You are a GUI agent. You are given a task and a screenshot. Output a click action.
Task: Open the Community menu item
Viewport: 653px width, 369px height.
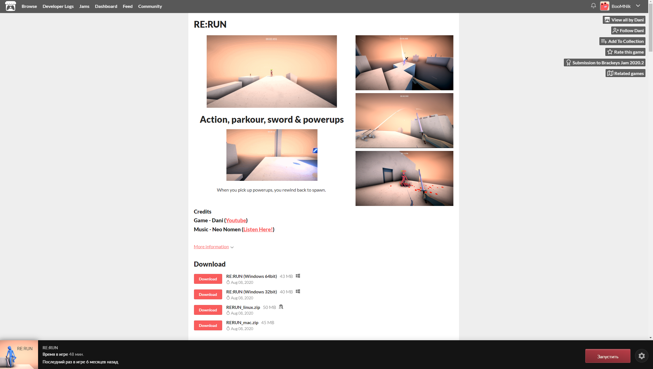click(x=150, y=6)
